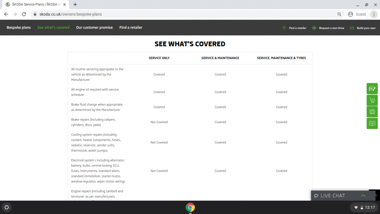Viewport: 380px width, 214px height.
Task: Click Find a retailer link at top right
Action: 298,28
